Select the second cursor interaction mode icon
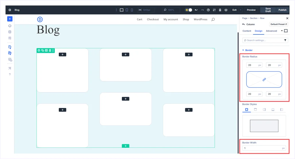This screenshot has height=159, width=295. tap(10, 53)
